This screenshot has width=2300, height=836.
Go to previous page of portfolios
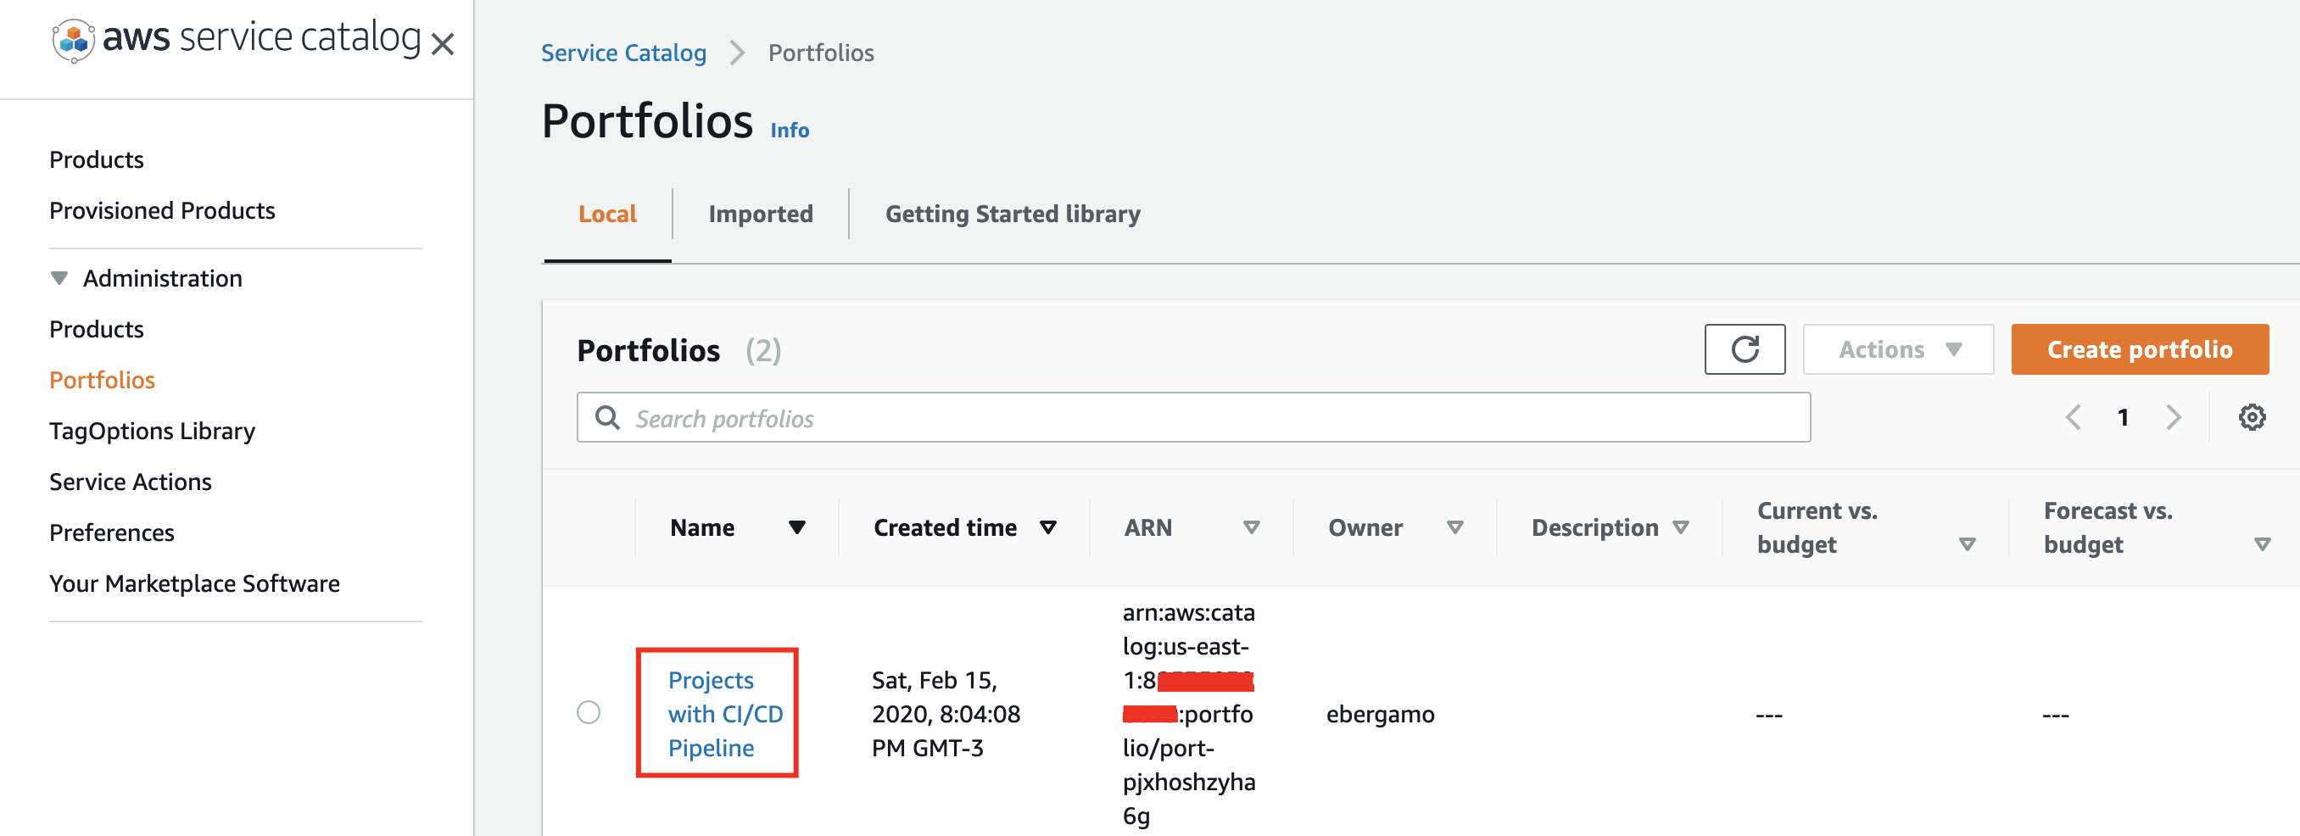click(2074, 416)
